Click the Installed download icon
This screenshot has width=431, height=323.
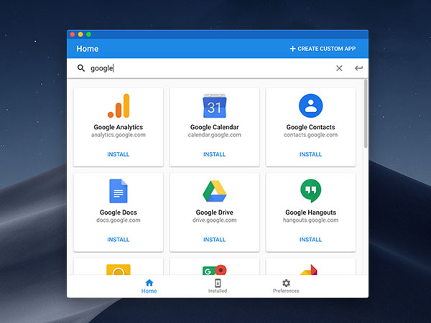pos(218,283)
